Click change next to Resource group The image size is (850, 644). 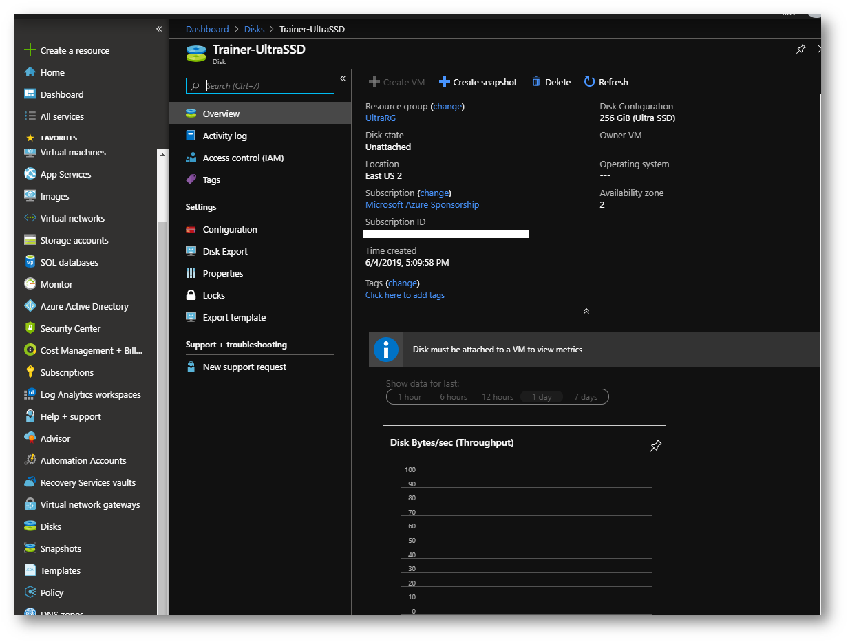pyautogui.click(x=447, y=106)
